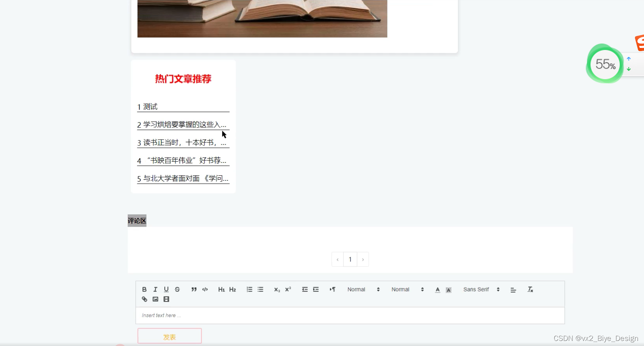The image size is (644, 346).
Task: Apply Heading 1 style
Action: point(221,290)
